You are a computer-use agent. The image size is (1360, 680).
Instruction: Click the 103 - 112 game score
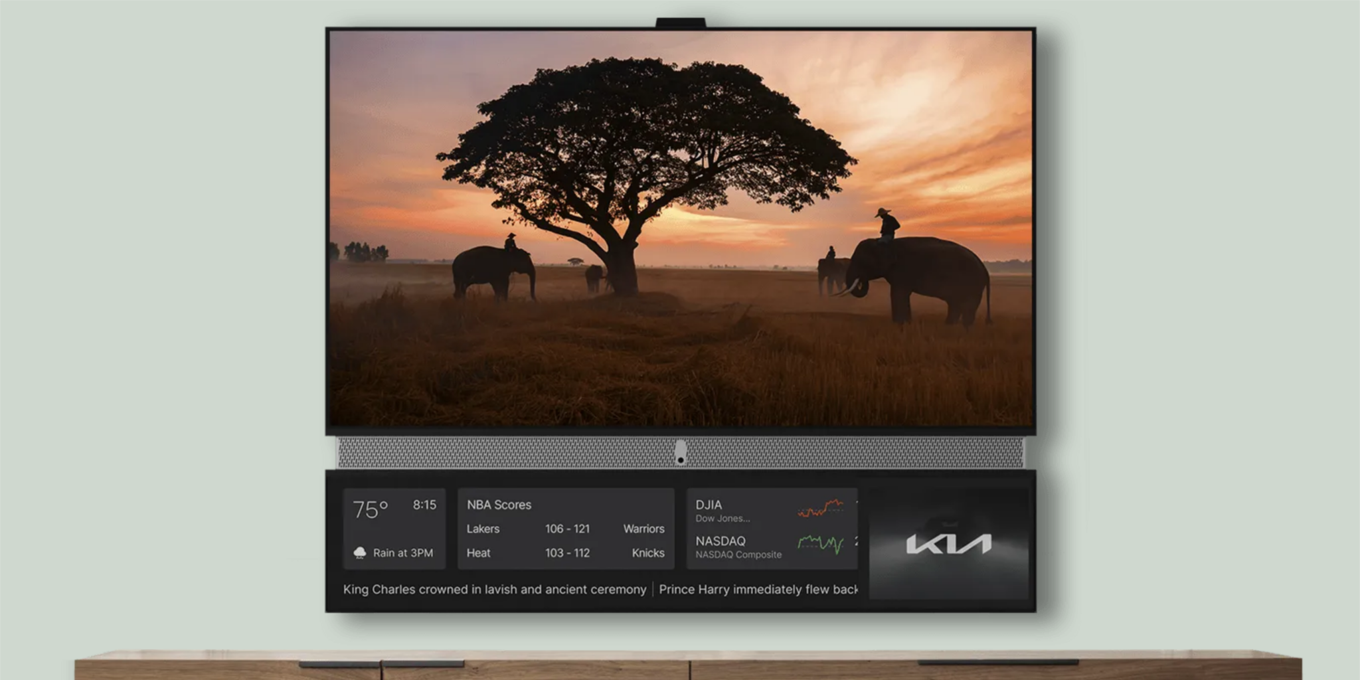click(567, 552)
